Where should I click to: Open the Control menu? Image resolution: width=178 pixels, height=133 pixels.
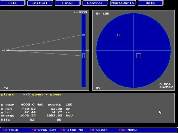tap(95, 3)
